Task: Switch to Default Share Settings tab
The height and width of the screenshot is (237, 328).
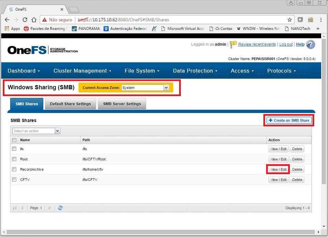Action: pos(70,104)
